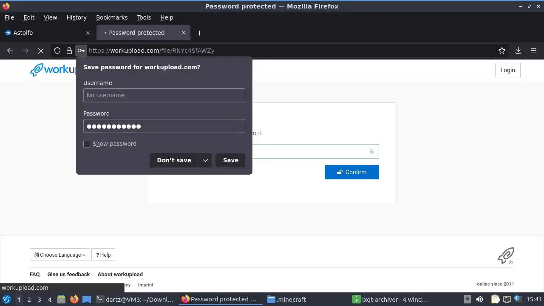Click the Password field in save dialog
Viewport: 544px width, 306px height.
click(164, 126)
